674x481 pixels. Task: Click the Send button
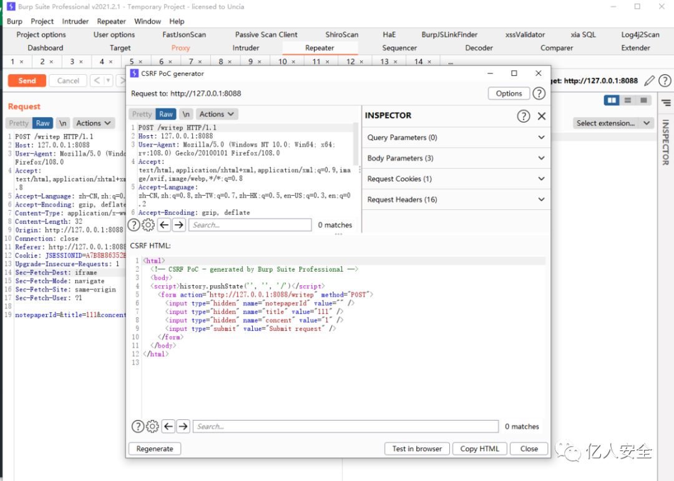tap(27, 80)
